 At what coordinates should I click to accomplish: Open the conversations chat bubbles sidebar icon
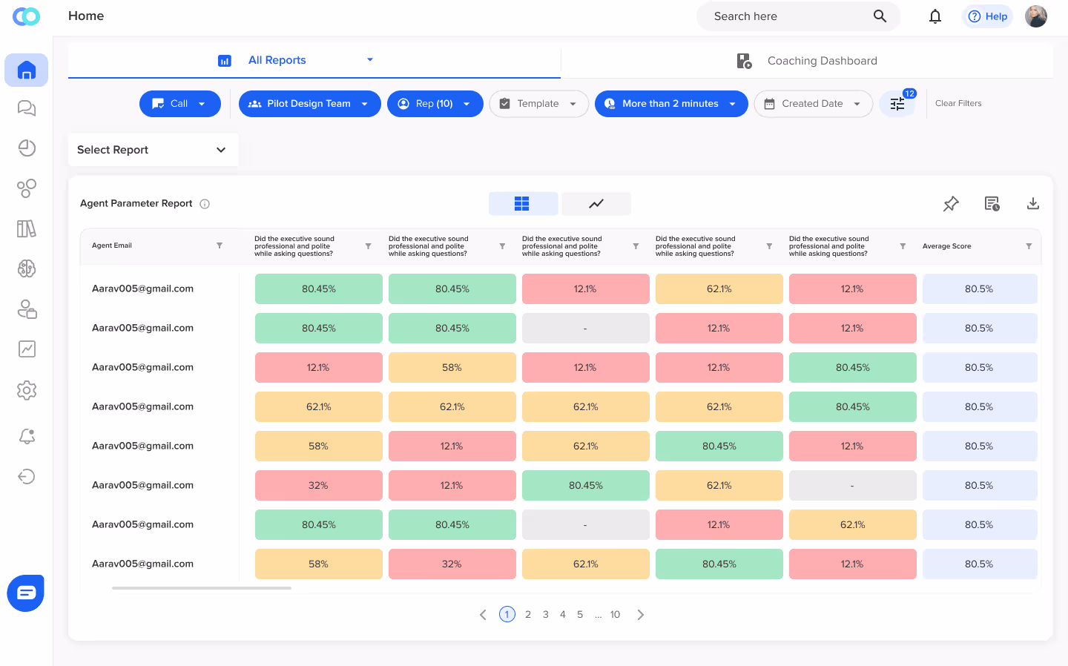coord(27,108)
